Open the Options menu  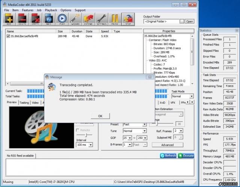coord(66,10)
